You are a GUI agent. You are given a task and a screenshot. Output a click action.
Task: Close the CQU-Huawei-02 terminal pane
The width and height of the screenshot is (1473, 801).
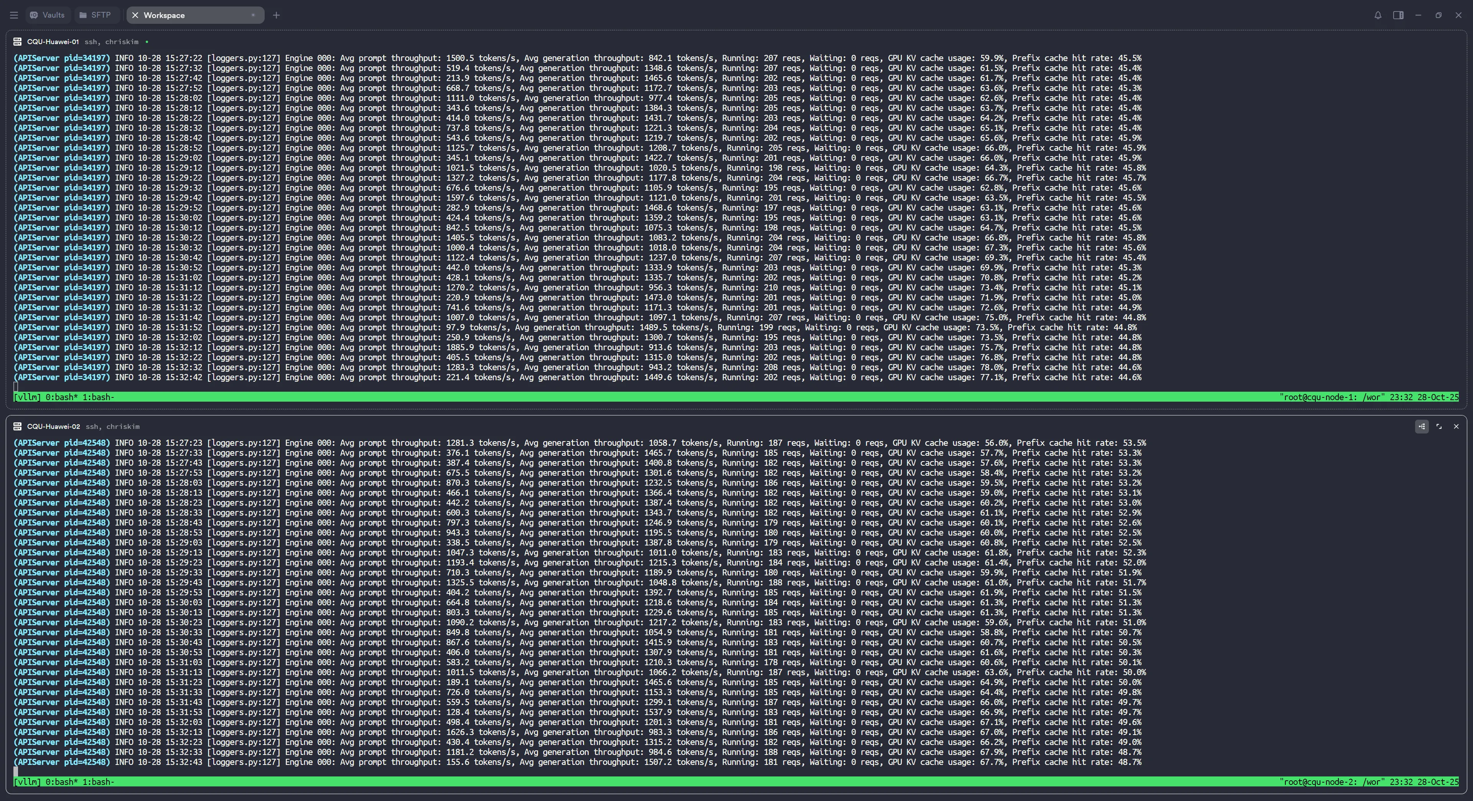click(1456, 427)
